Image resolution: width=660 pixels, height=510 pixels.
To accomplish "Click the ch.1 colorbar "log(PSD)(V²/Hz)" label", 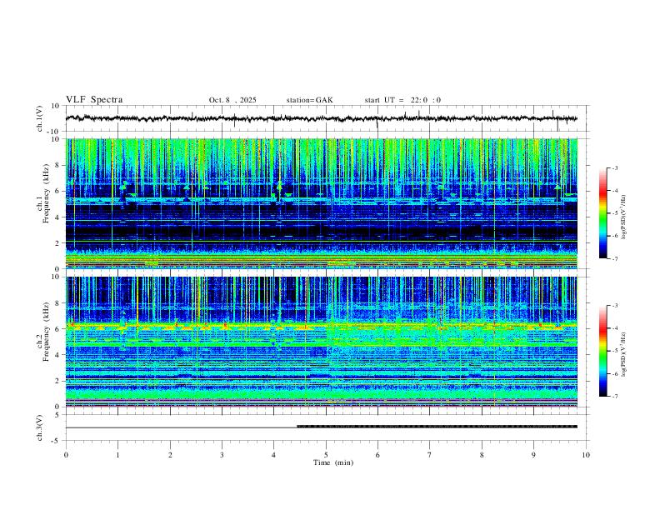I will (x=624, y=217).
